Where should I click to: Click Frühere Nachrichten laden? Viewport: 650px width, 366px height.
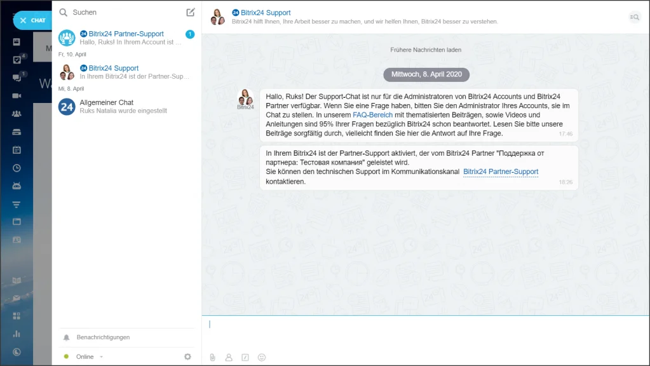point(426,50)
